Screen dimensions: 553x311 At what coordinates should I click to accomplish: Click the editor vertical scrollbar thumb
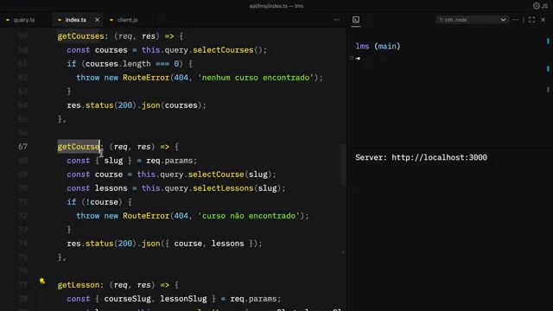tap(343, 165)
